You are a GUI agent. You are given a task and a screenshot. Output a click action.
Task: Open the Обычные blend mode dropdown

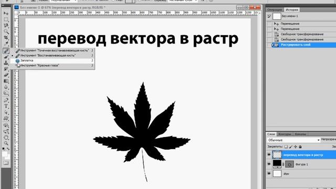[293, 140]
